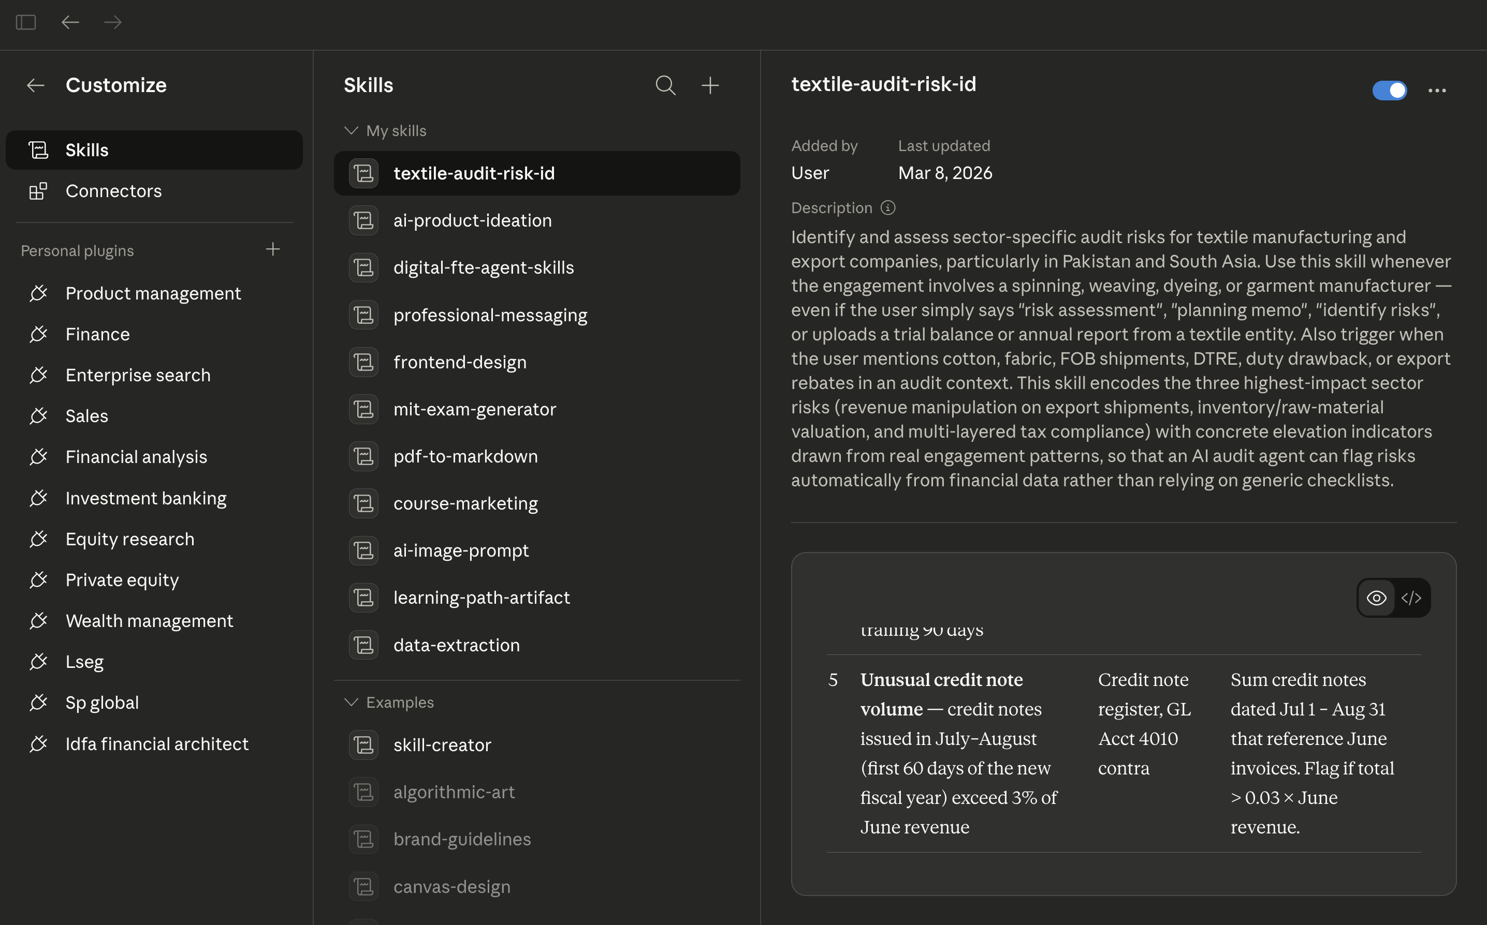Switch to the Connectors section

click(114, 191)
